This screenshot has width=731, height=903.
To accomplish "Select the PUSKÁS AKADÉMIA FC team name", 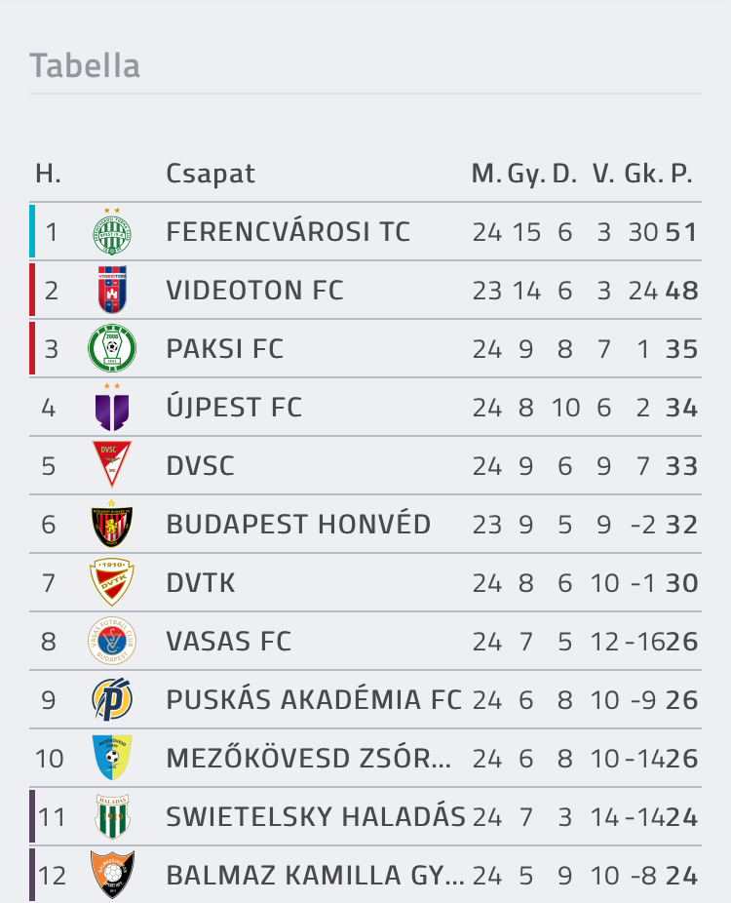I will point(314,700).
